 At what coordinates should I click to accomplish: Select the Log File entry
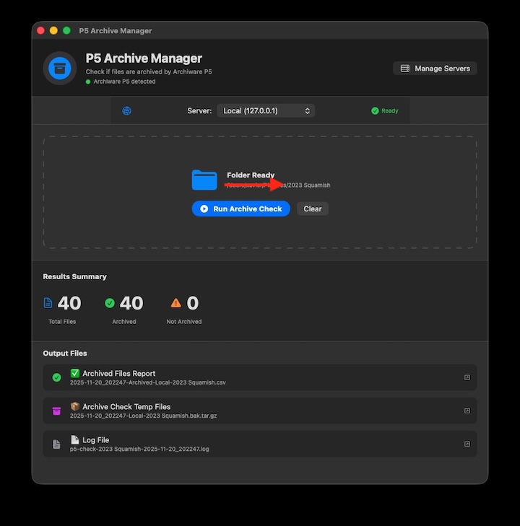260,444
